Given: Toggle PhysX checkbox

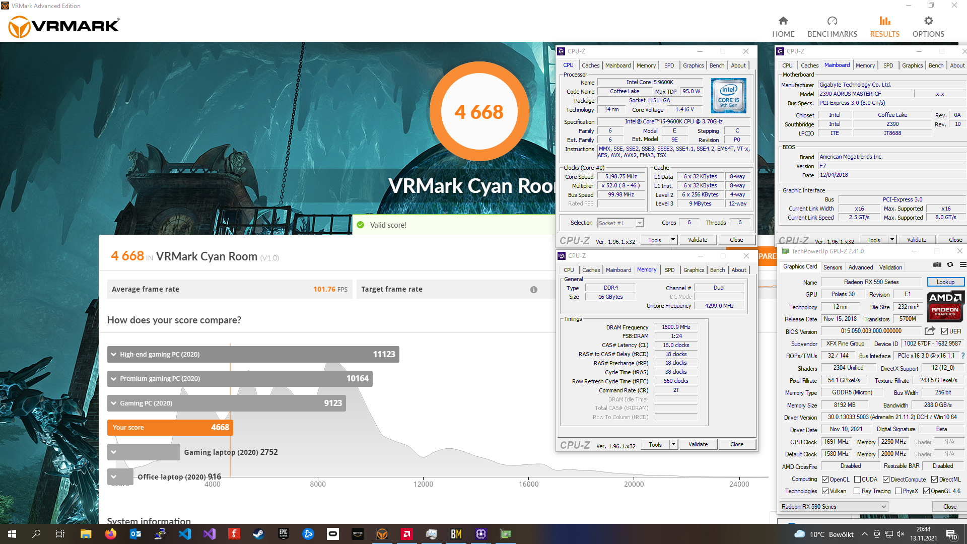Looking at the screenshot, I should (898, 491).
